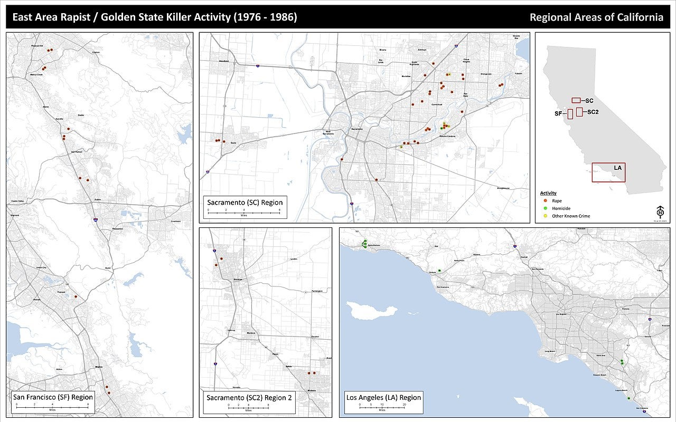Click the 'Other Known Crime' legend label
The image size is (676, 422).
click(571, 216)
